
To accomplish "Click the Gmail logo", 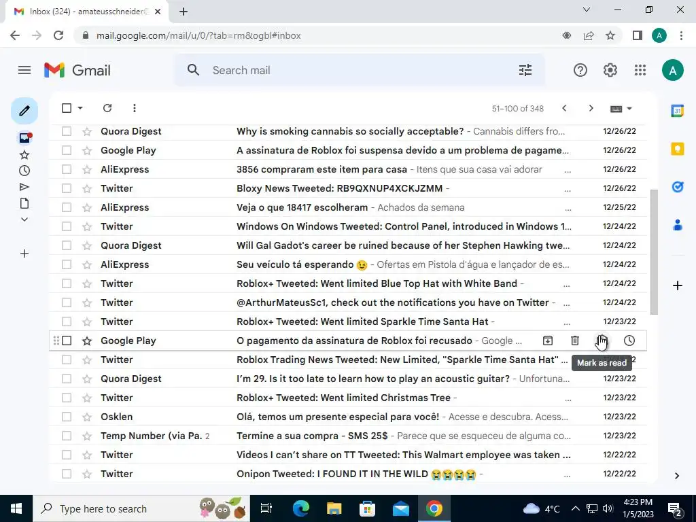I will [77, 70].
